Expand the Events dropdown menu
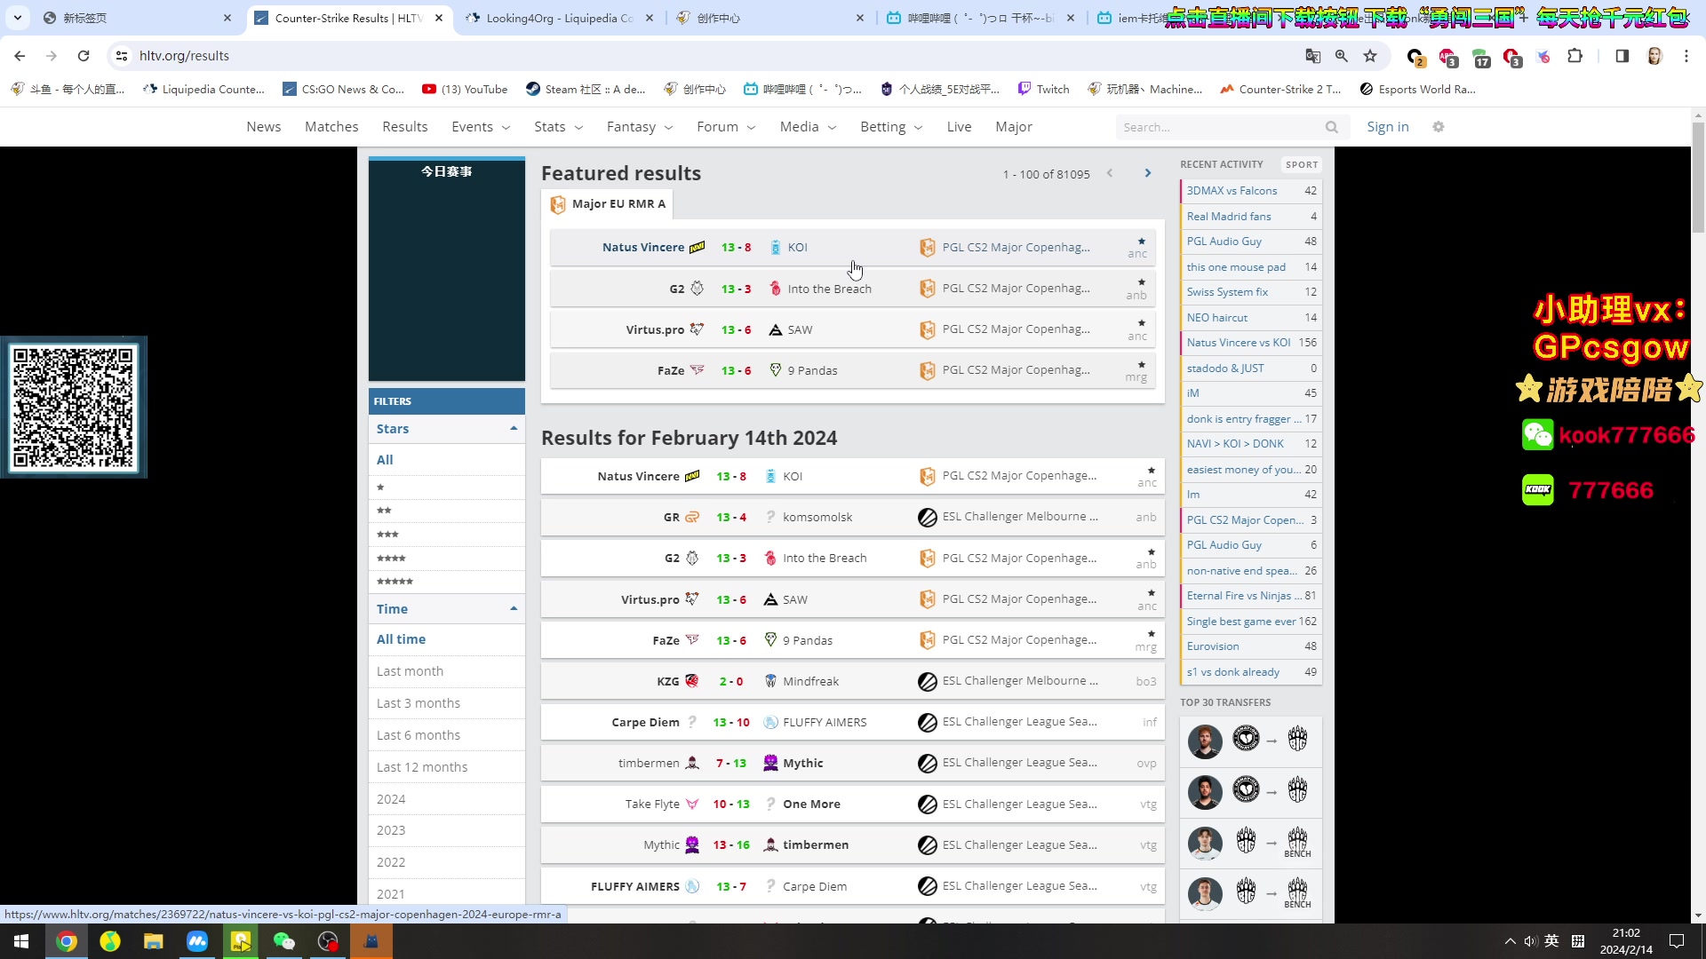Screen dimensions: 1706x959 [x=481, y=127]
